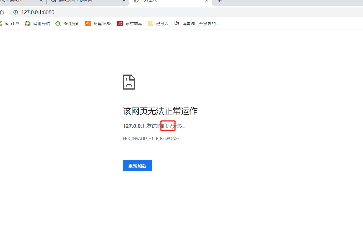The height and width of the screenshot is (238, 363).
Task: Open the 已导入 bookmarks folder
Action: (158, 24)
